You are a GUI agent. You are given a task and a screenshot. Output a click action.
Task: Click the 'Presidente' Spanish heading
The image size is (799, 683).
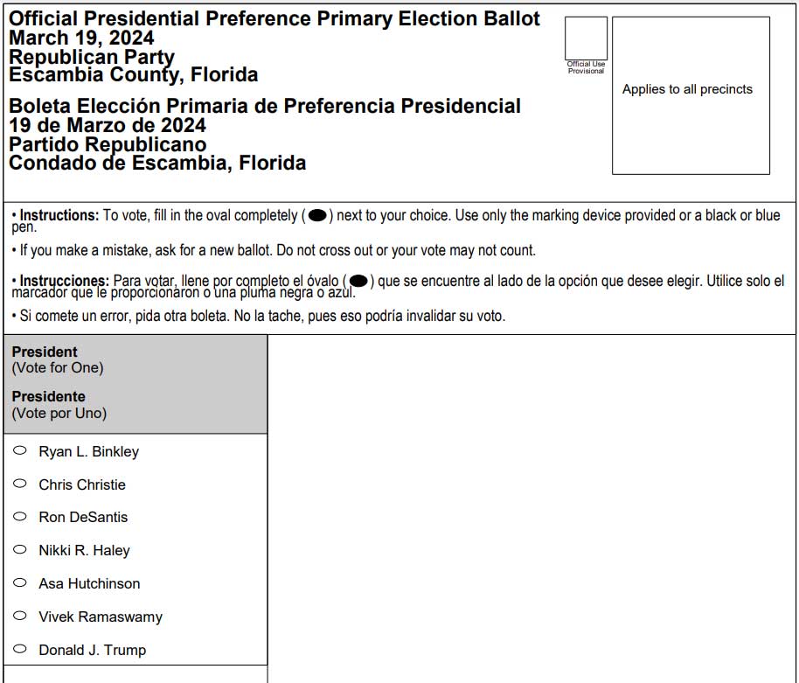pos(48,396)
